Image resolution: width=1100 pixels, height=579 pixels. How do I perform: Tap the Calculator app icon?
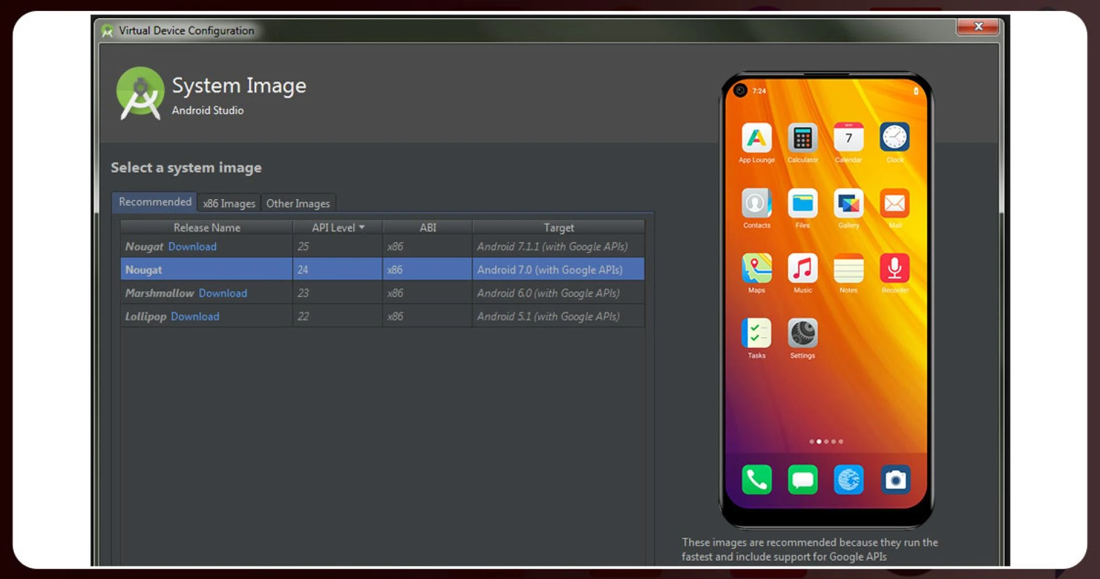[x=802, y=138]
